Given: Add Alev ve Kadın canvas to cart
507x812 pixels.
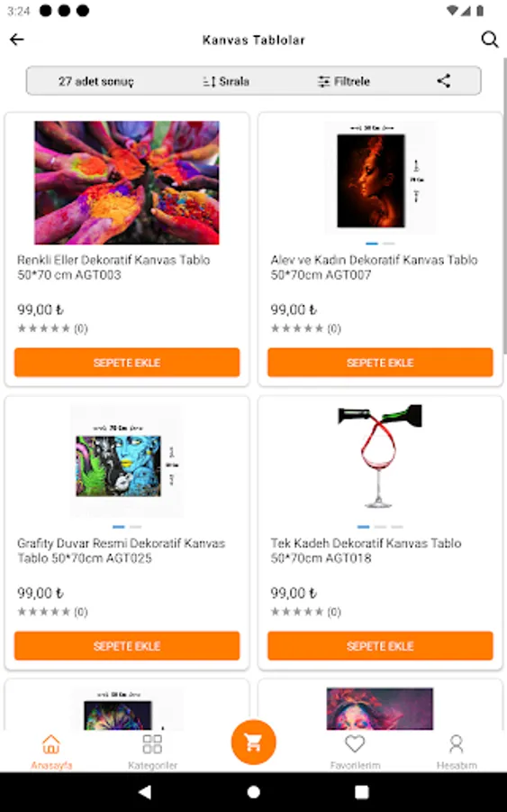Looking at the screenshot, I should point(380,363).
